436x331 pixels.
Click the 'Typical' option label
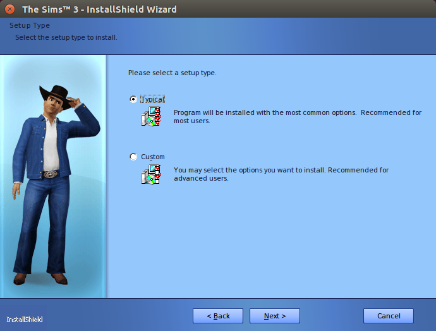[153, 99]
